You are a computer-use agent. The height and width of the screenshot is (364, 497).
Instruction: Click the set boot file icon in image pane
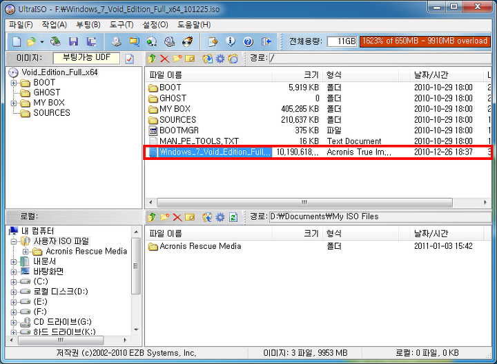[233, 59]
